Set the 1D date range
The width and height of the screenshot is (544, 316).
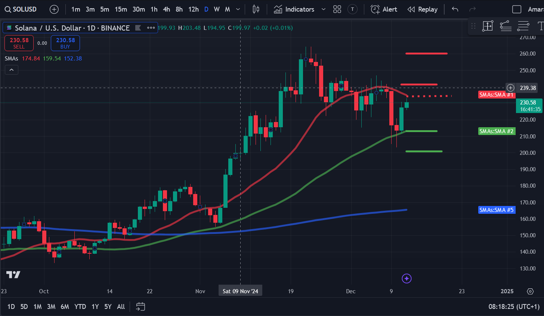pyautogui.click(x=11, y=307)
